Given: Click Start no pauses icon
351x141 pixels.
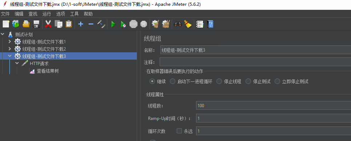Looking at the screenshot, I should click(x=123, y=24).
